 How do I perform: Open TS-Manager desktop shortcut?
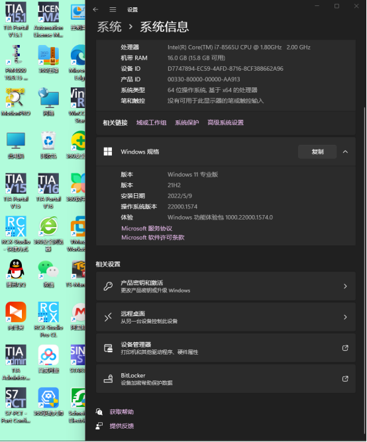(x=76, y=273)
